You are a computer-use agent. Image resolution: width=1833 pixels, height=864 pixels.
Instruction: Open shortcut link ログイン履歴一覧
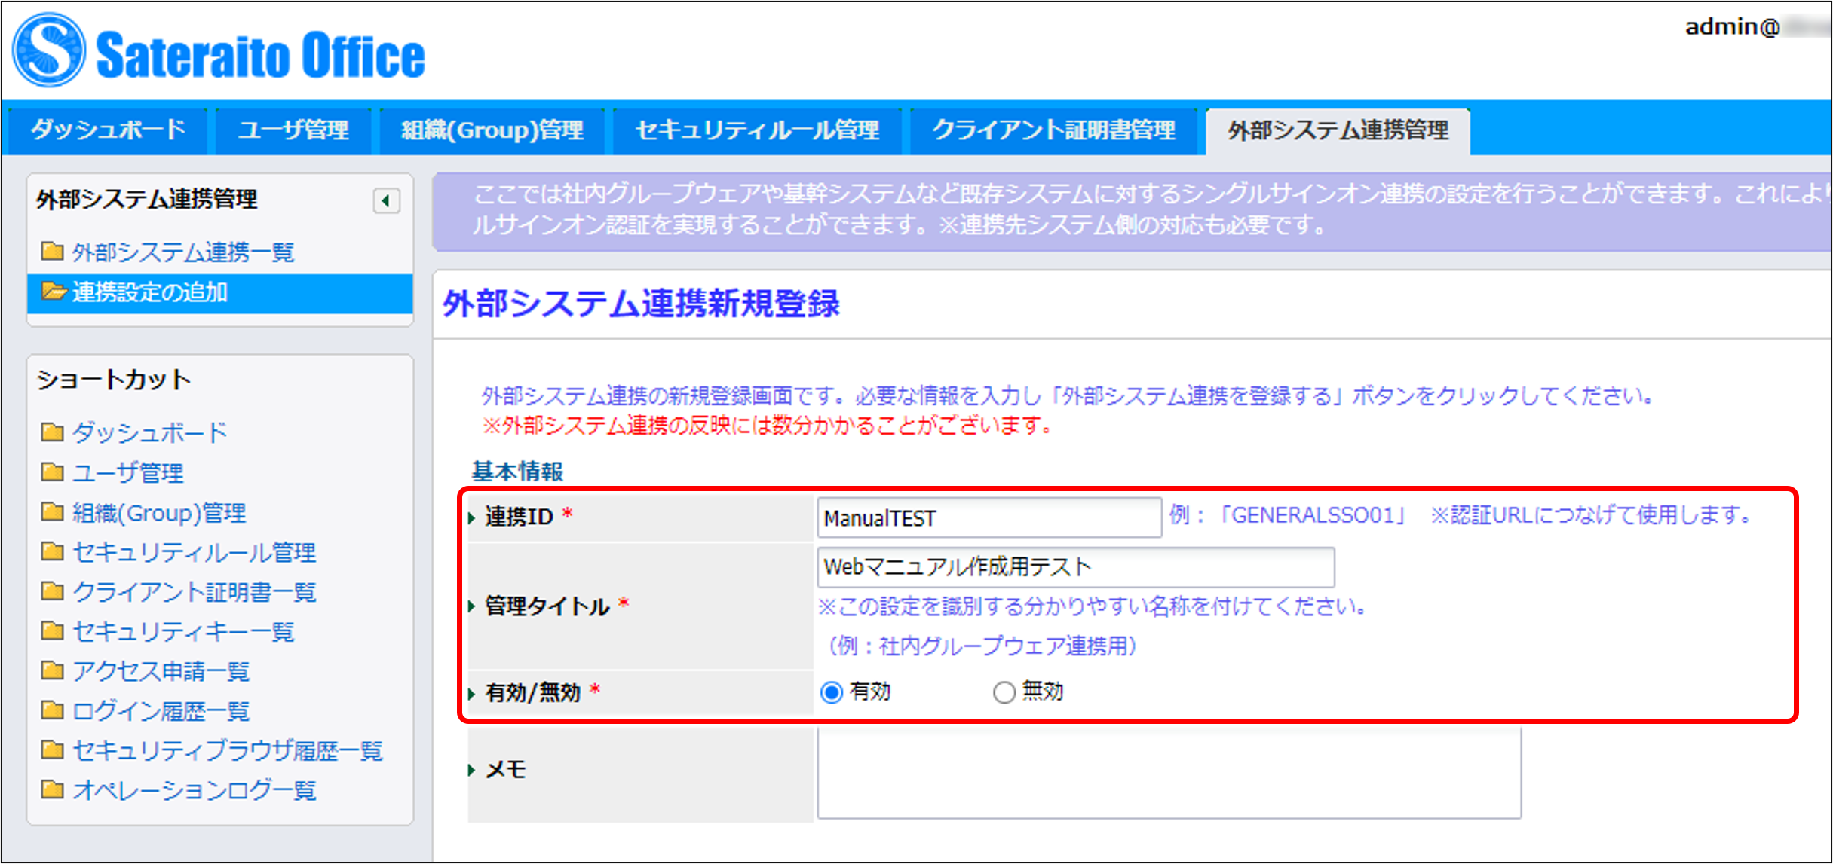[161, 711]
